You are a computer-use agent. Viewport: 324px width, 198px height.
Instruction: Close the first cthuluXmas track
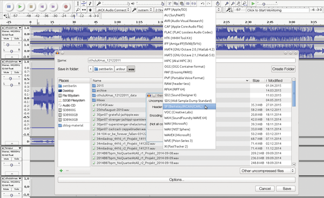(x=3, y=28)
